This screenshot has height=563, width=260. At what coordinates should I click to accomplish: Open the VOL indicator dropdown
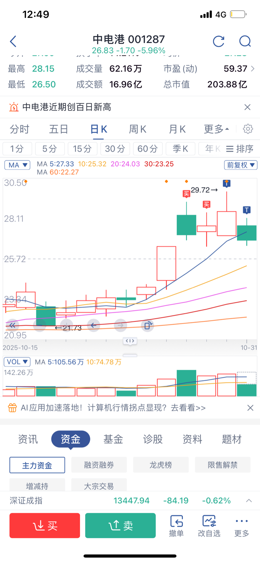pos(17,362)
